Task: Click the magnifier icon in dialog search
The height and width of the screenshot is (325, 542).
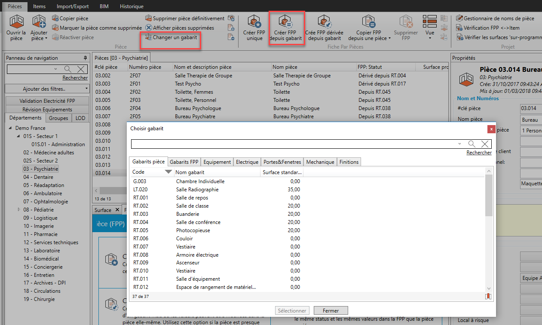Action: coord(472,144)
